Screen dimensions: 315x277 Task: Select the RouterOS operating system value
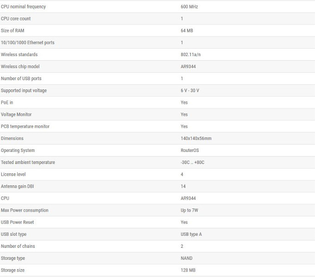coord(190,150)
